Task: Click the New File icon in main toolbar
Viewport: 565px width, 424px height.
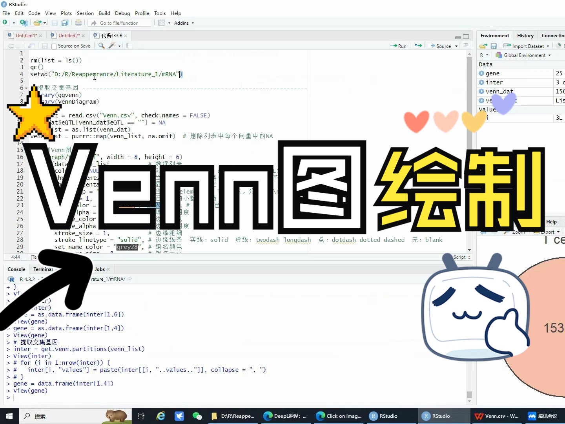Action: click(x=5, y=23)
